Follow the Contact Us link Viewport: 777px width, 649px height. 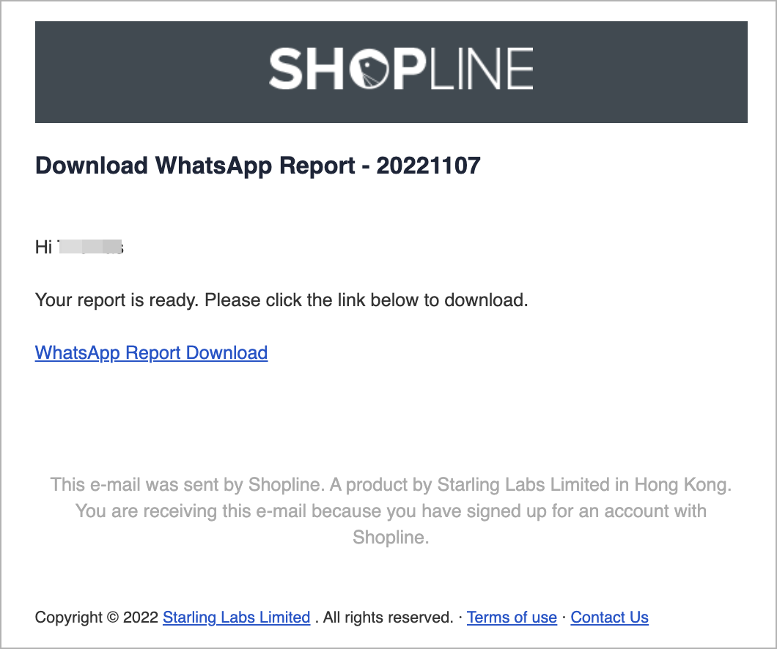coord(610,618)
